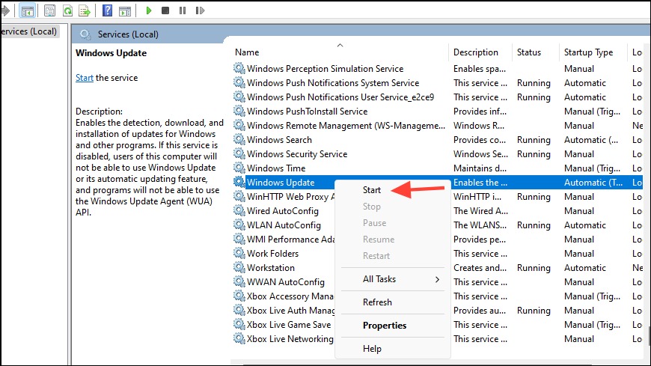Sort by the Startup Type column header
The height and width of the screenshot is (366, 651).
pos(588,52)
